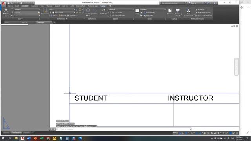Open the AutoCAD application menu logo
251x141 pixels.
[4, 4]
